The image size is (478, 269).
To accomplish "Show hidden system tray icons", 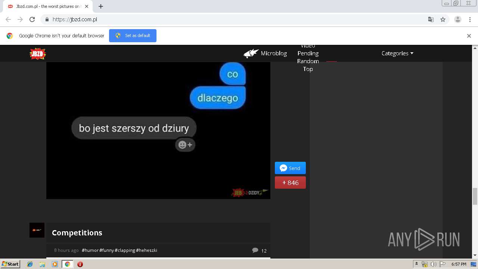I will 416,264.
